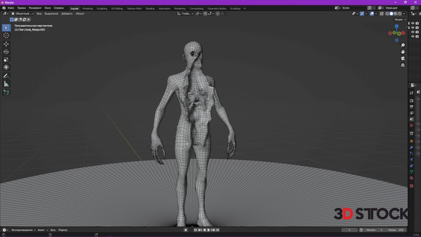Open the Edit menu
The height and width of the screenshot is (237, 421).
click(21, 8)
